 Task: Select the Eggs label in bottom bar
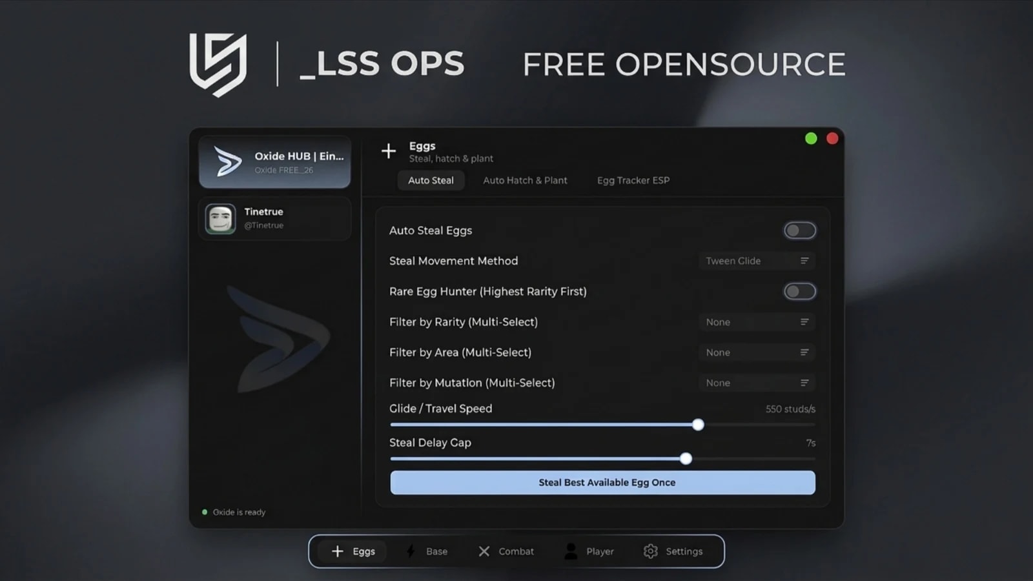[363, 551]
